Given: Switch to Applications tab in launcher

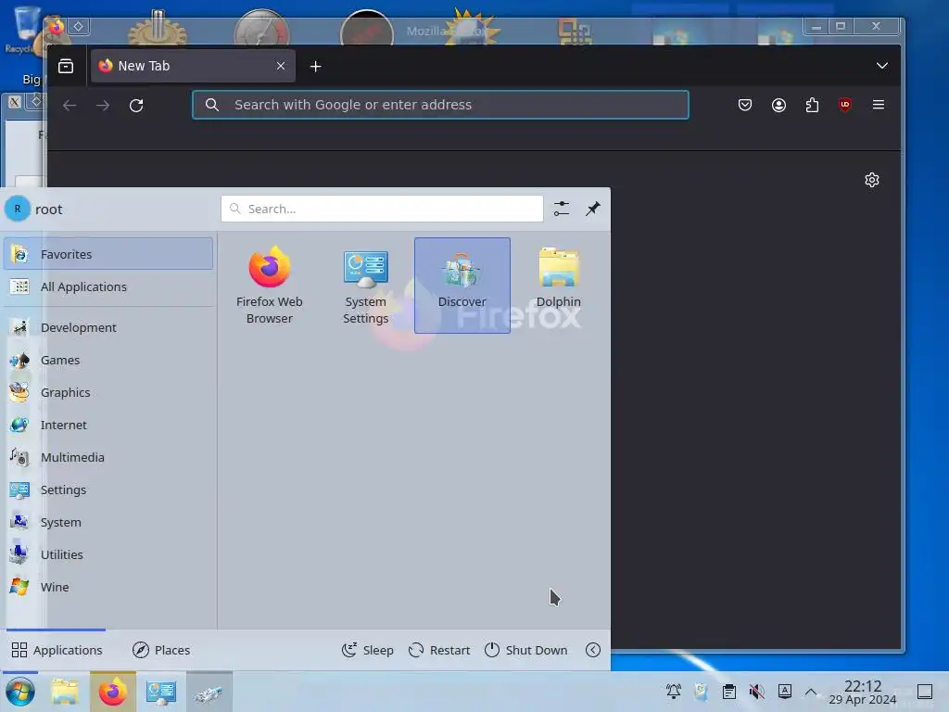Looking at the screenshot, I should (57, 650).
